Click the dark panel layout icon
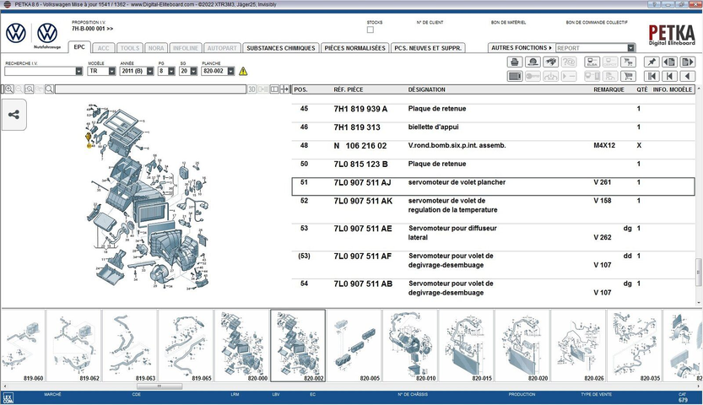Viewport: 703px width, 405px height. pyautogui.click(x=515, y=76)
